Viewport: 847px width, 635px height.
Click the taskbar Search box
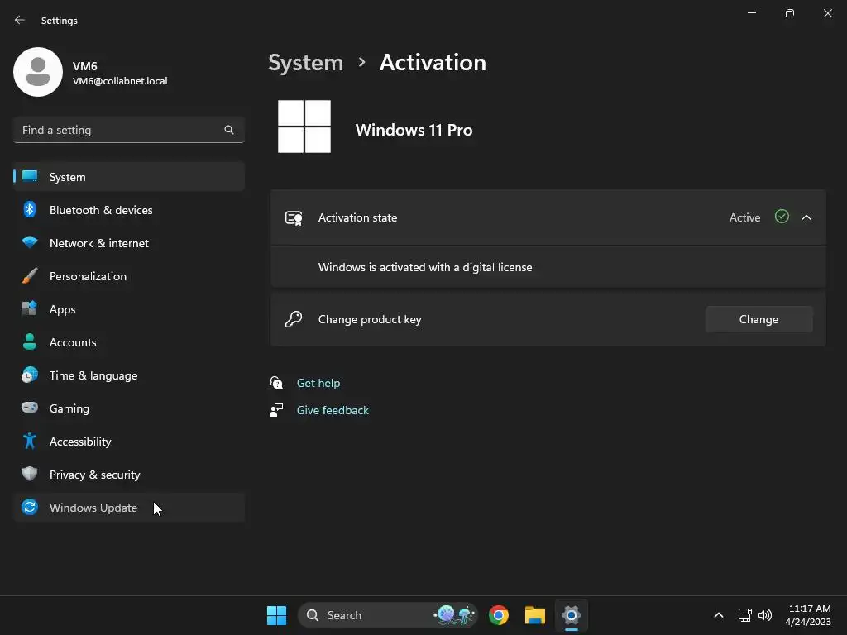[387, 615]
